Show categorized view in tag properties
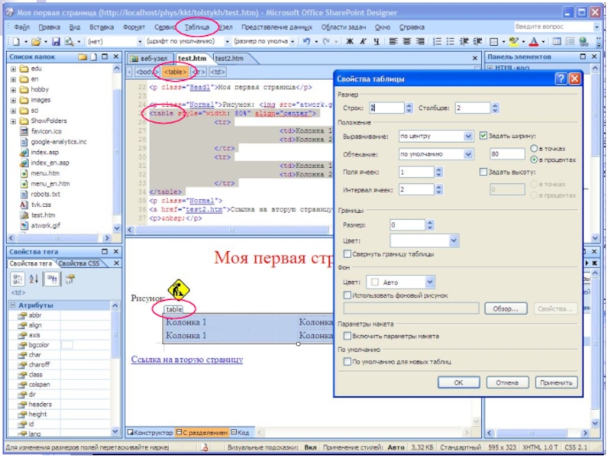611x458 pixels. point(18,279)
